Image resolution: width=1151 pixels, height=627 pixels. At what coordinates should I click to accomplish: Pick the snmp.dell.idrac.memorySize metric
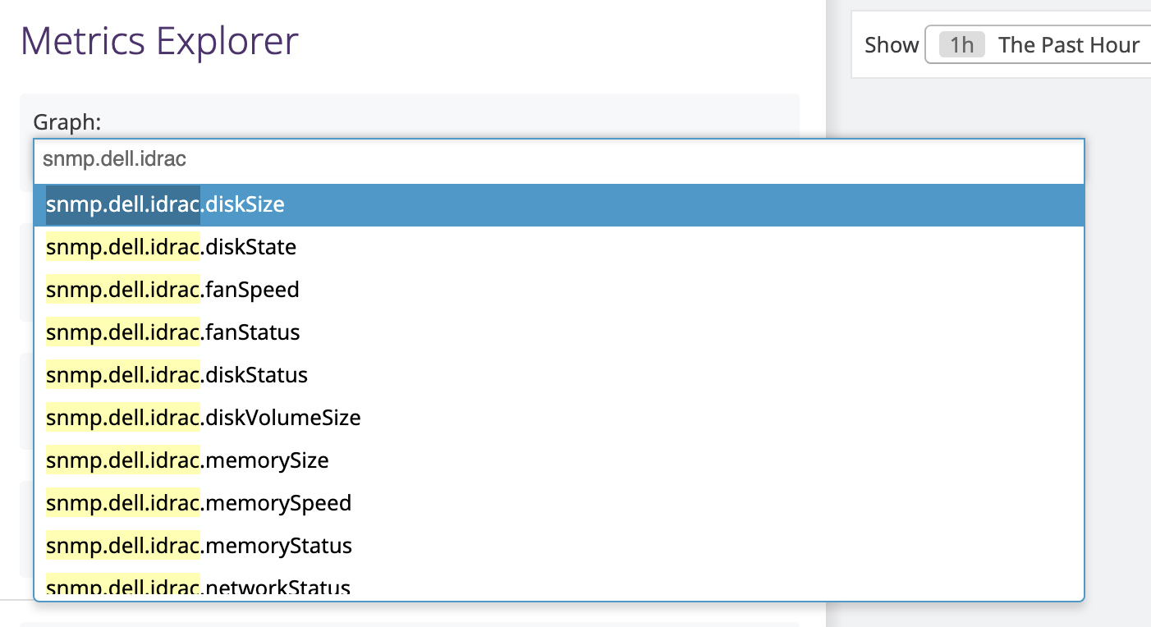[558, 460]
